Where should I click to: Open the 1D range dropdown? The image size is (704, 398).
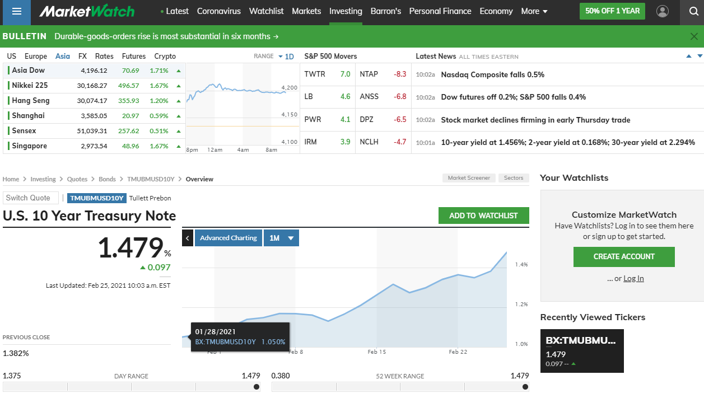click(x=286, y=56)
